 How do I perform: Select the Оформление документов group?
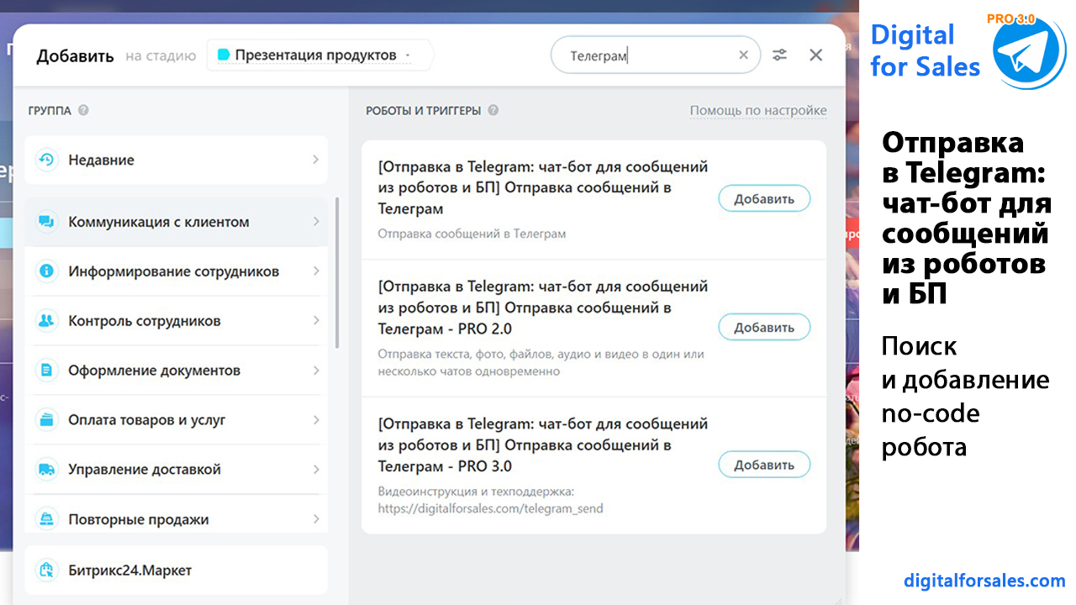[x=176, y=371]
